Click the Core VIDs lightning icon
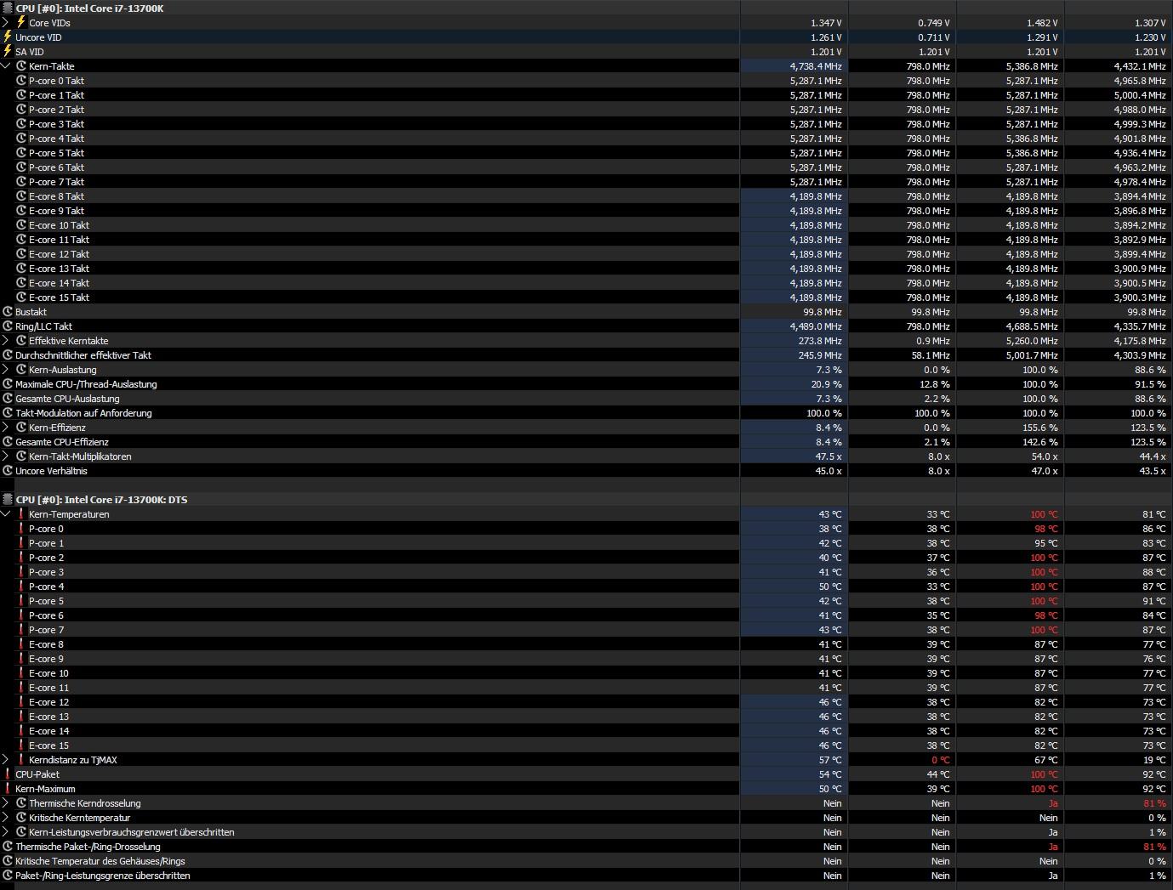Screen dimensions: 1173x890 tap(21, 23)
